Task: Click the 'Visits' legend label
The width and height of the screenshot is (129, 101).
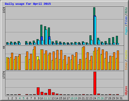Action: (126, 55)
